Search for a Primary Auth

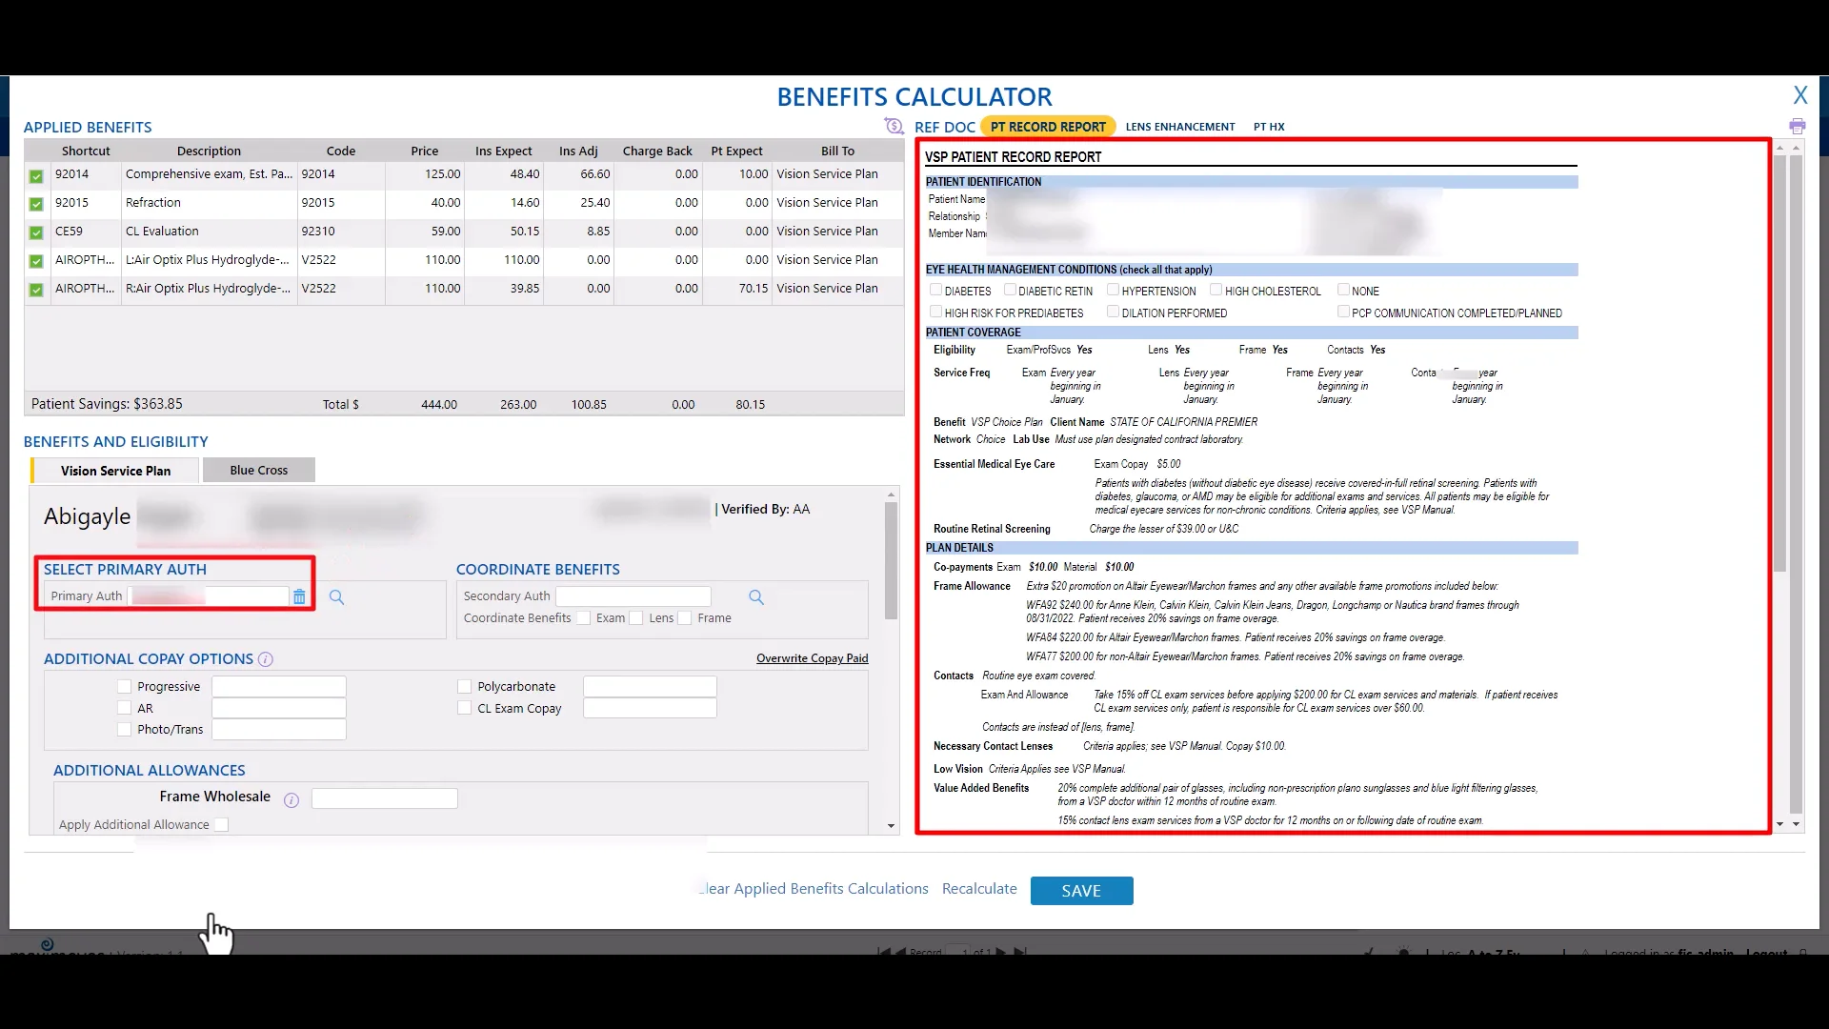point(336,596)
